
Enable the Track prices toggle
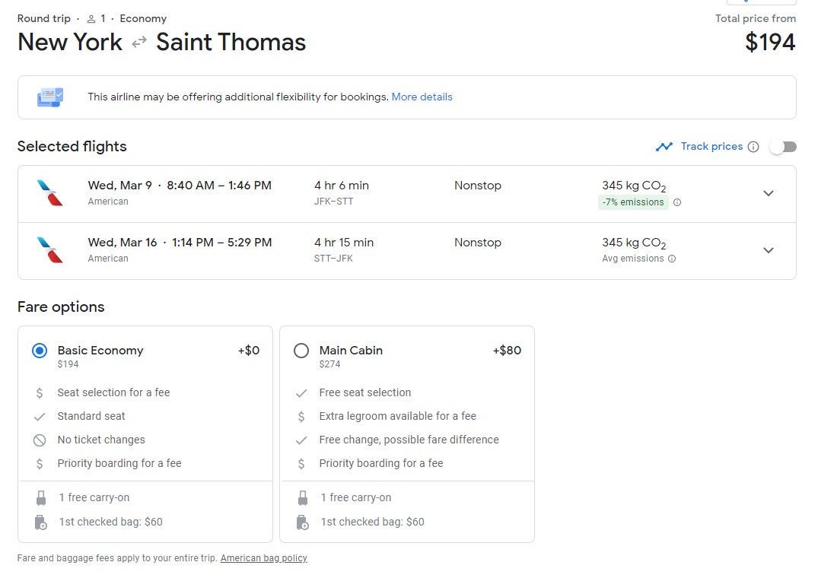point(782,147)
